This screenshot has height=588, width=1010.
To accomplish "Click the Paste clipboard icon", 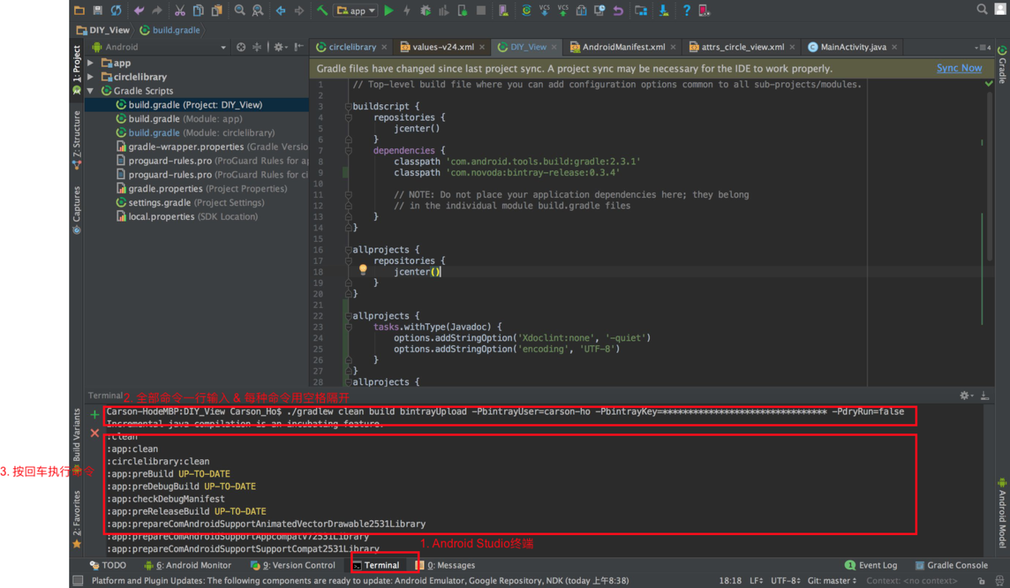I will (217, 11).
